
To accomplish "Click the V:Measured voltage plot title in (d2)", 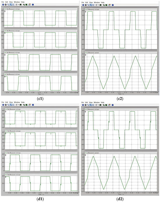I will pyautogui.click(x=93, y=109).
